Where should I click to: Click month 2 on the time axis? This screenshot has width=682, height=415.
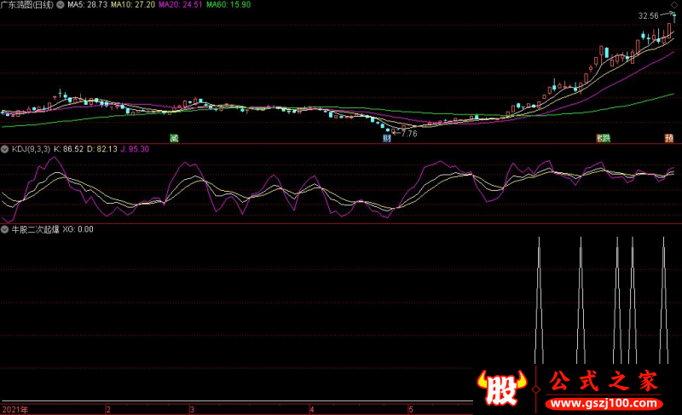[108, 410]
